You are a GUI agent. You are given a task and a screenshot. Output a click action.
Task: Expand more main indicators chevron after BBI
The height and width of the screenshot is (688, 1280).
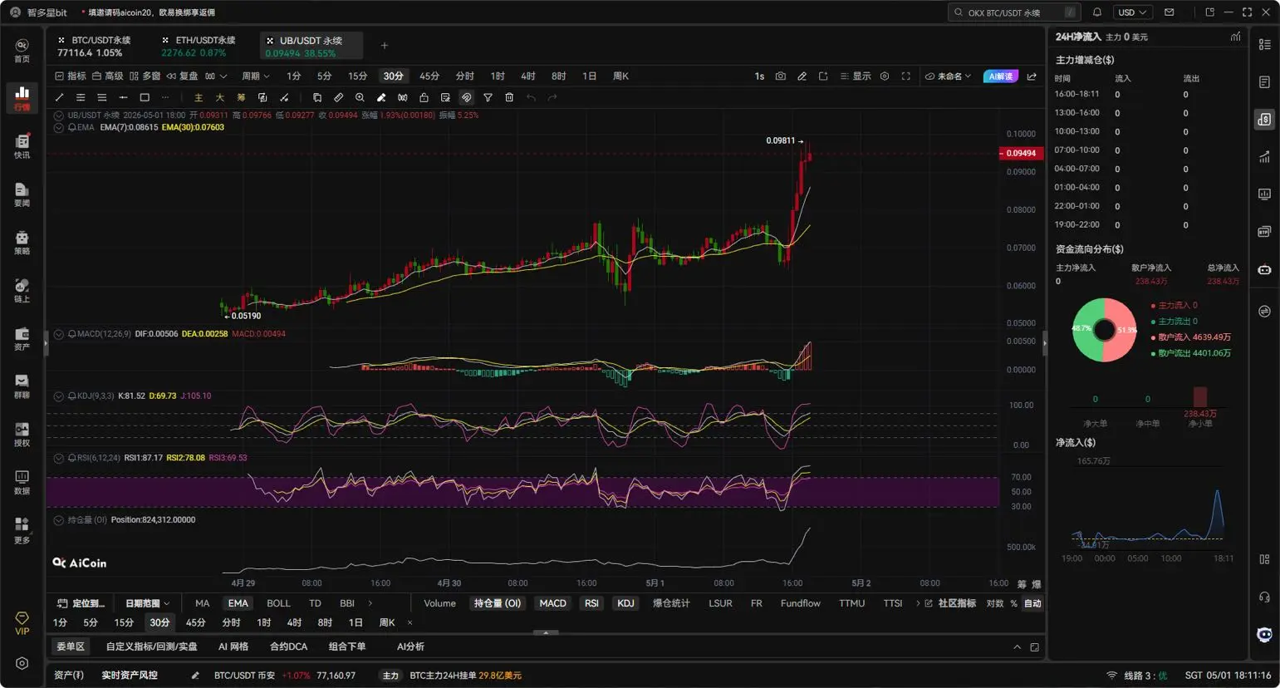(x=370, y=603)
